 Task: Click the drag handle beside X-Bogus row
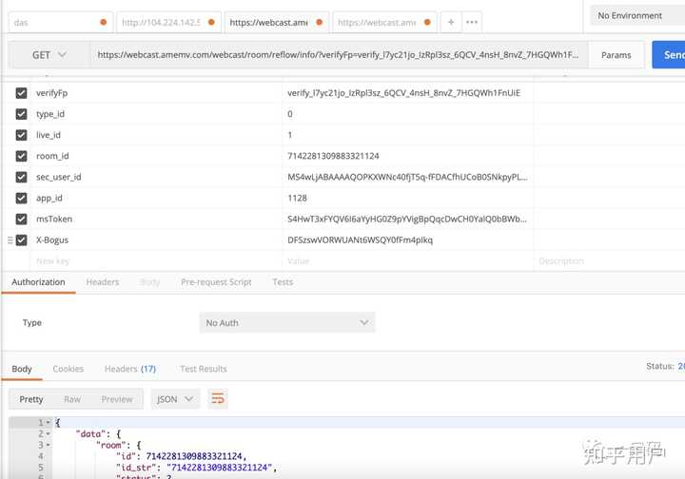click(x=10, y=239)
